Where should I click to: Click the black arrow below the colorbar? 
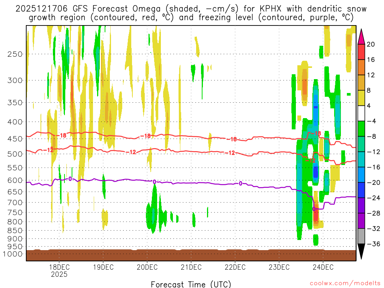tap(361, 252)
